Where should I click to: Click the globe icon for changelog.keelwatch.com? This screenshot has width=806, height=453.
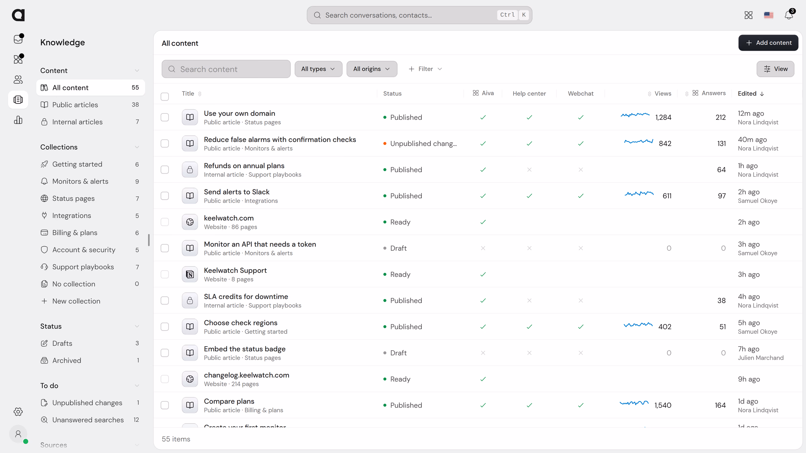pyautogui.click(x=190, y=379)
